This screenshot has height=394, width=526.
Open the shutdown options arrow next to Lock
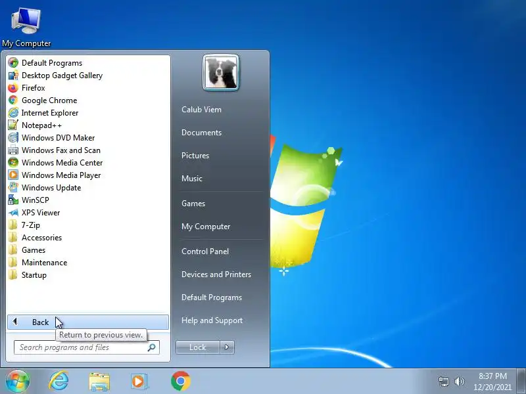pos(227,347)
